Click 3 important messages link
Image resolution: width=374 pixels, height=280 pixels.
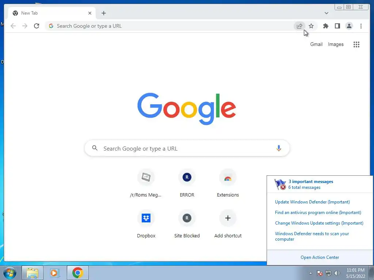310,182
